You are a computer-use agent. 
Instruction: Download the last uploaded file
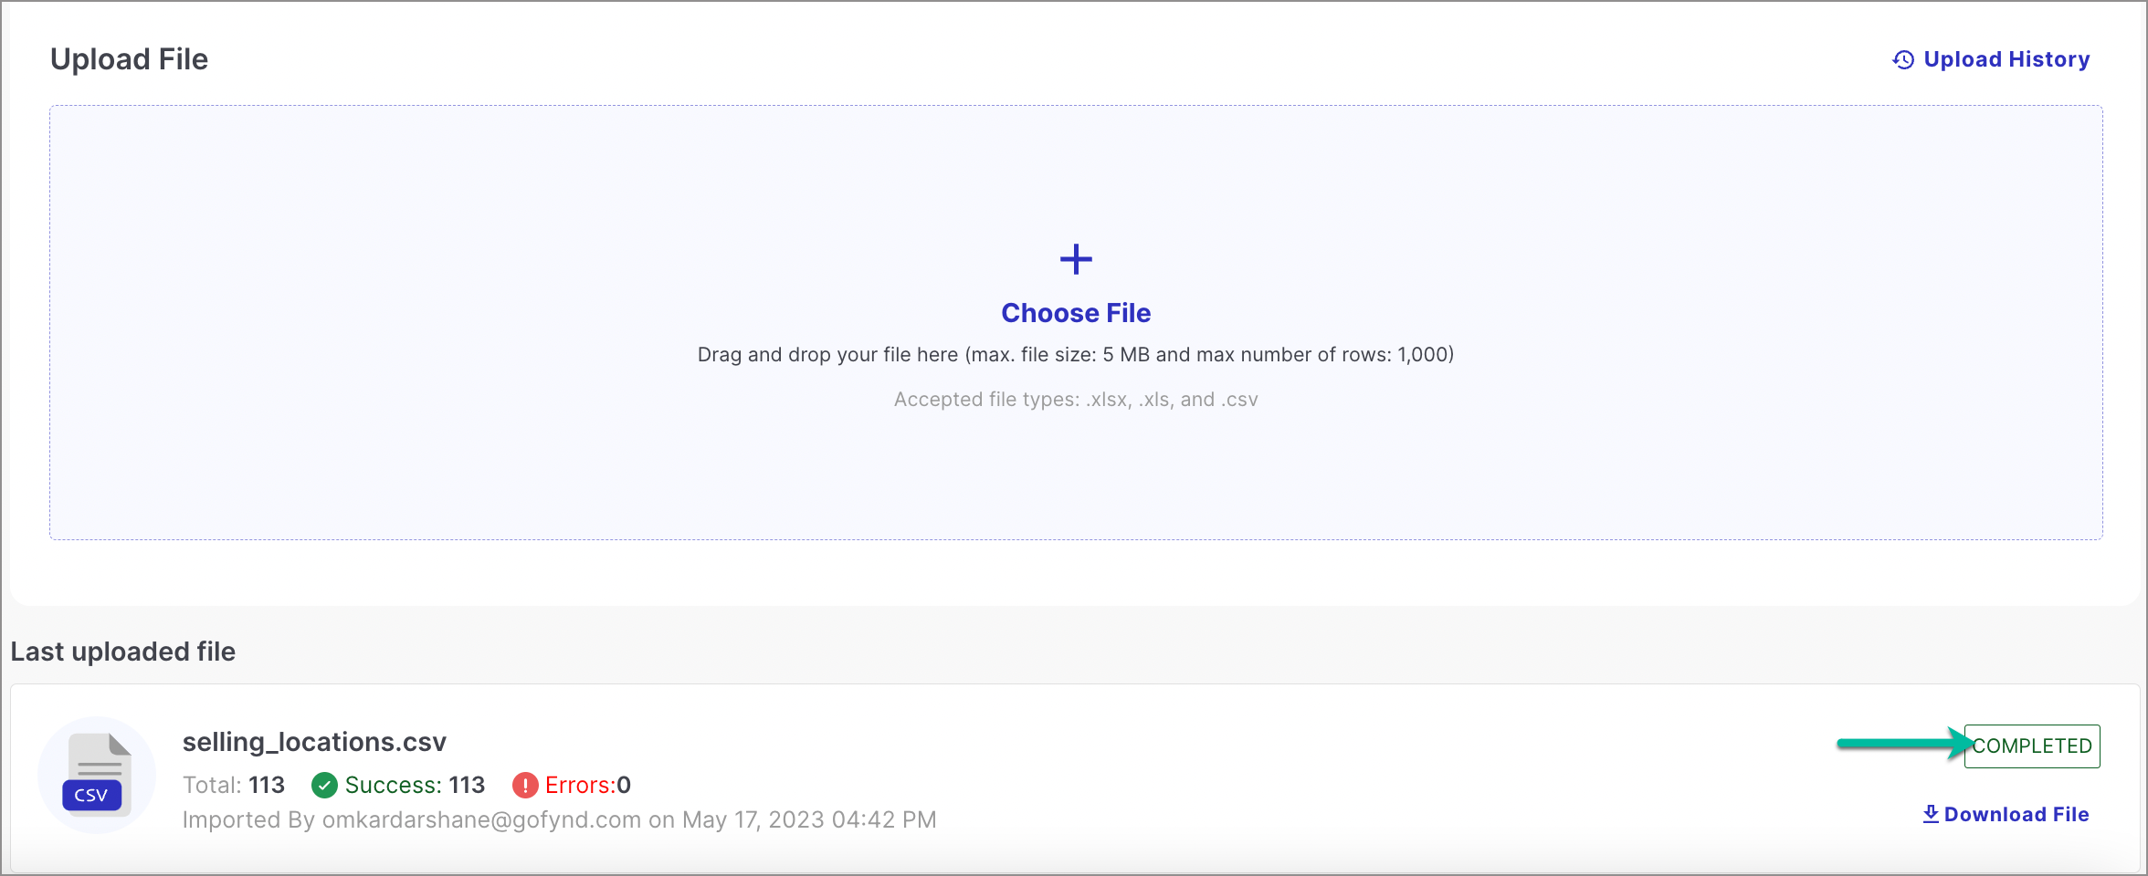click(x=2006, y=814)
